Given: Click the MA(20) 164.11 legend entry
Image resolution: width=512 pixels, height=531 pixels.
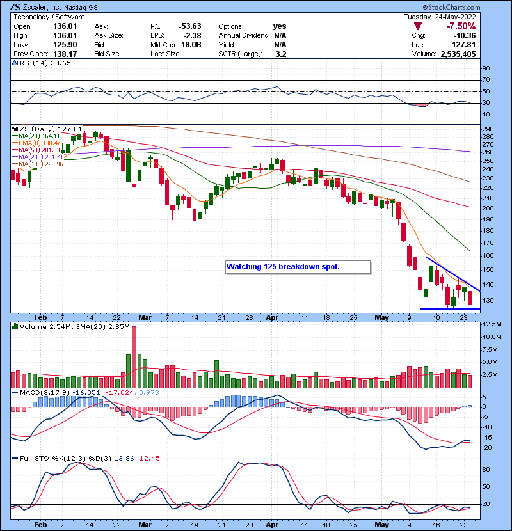Looking at the screenshot, I should tap(36, 136).
